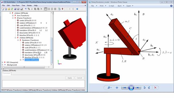The width and height of the screenshot is (174, 98).
Task: Select EFrame center (SFVec3f): 0 0 0 row
Action: tap(27, 21)
